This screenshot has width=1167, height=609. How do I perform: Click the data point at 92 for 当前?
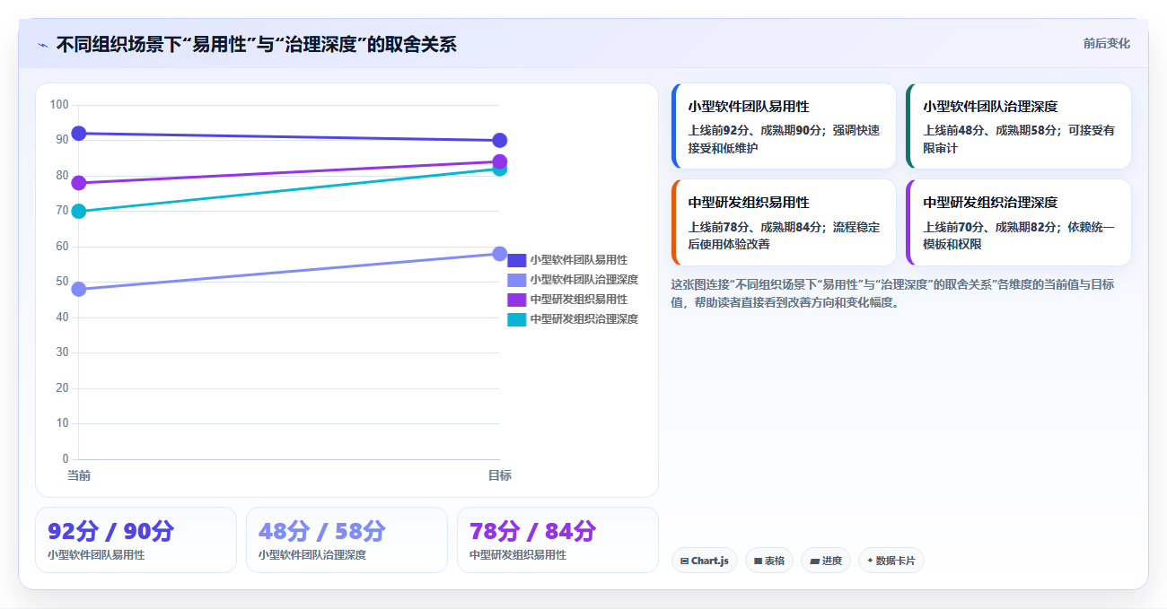click(x=79, y=134)
